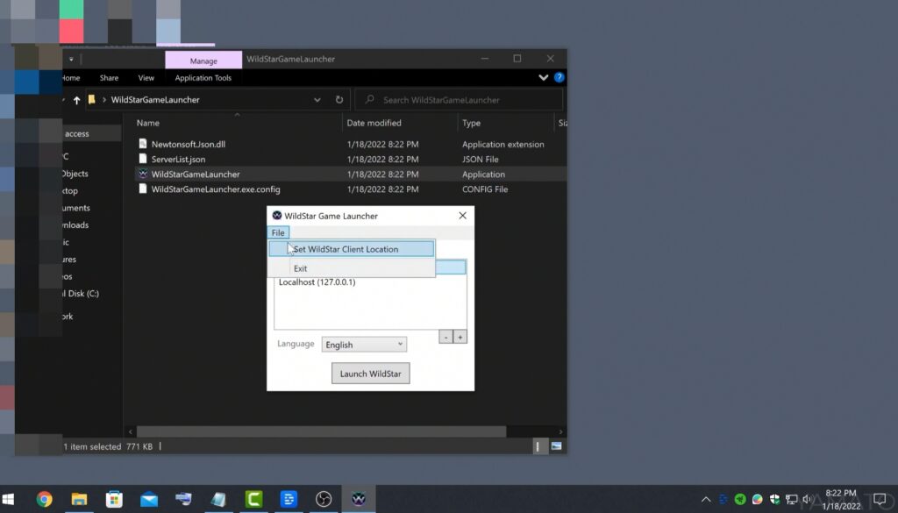Open Google Chrome from the taskbar
Viewport: 898px width, 513px height.
tap(44, 499)
